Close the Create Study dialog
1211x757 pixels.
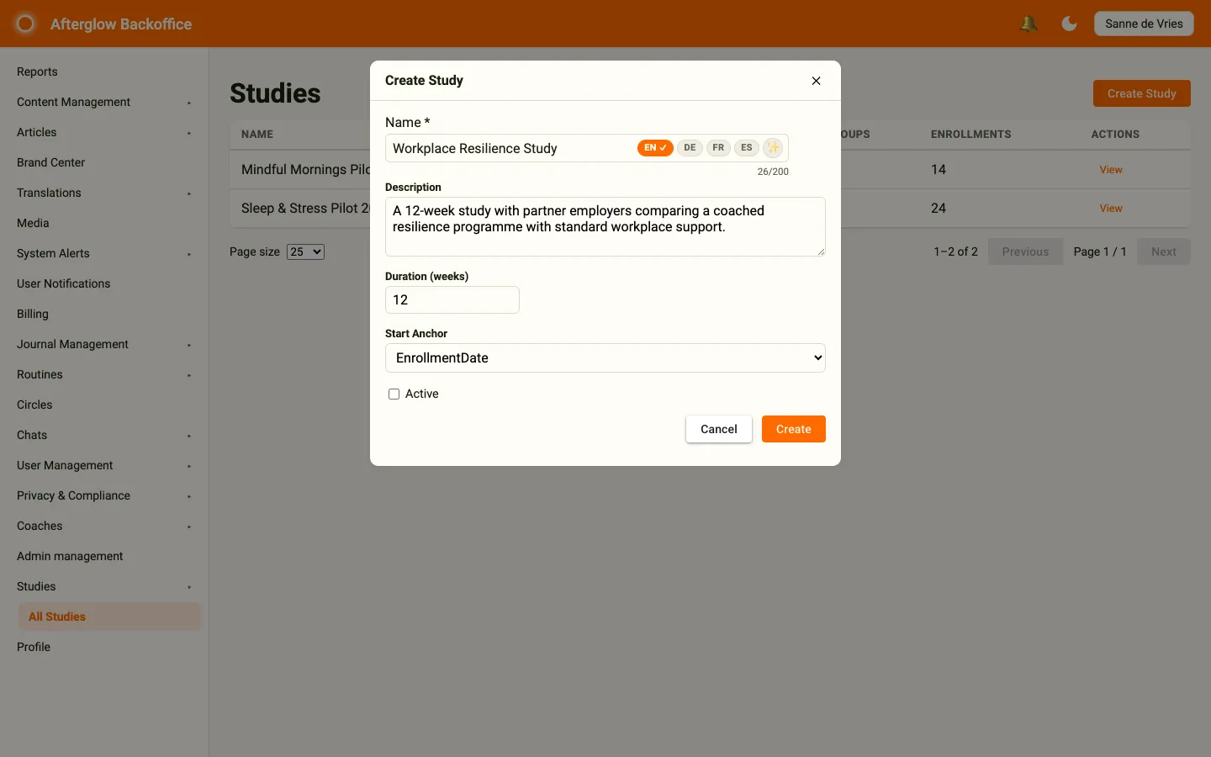click(816, 81)
